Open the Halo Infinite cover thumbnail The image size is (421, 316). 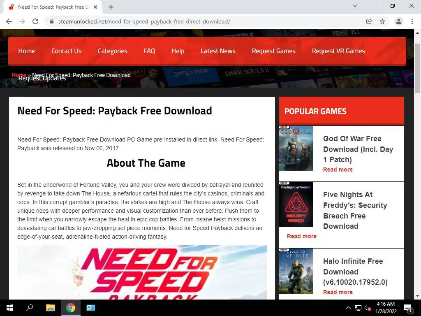(x=296, y=271)
